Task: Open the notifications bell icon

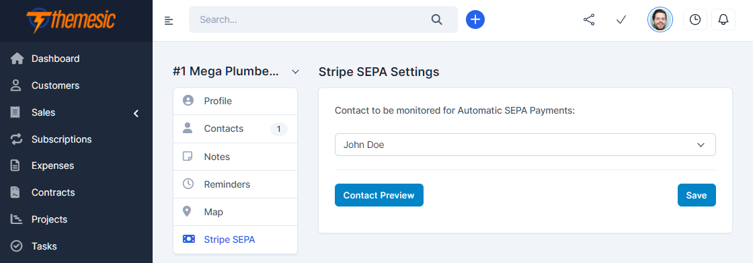Action: click(x=723, y=20)
